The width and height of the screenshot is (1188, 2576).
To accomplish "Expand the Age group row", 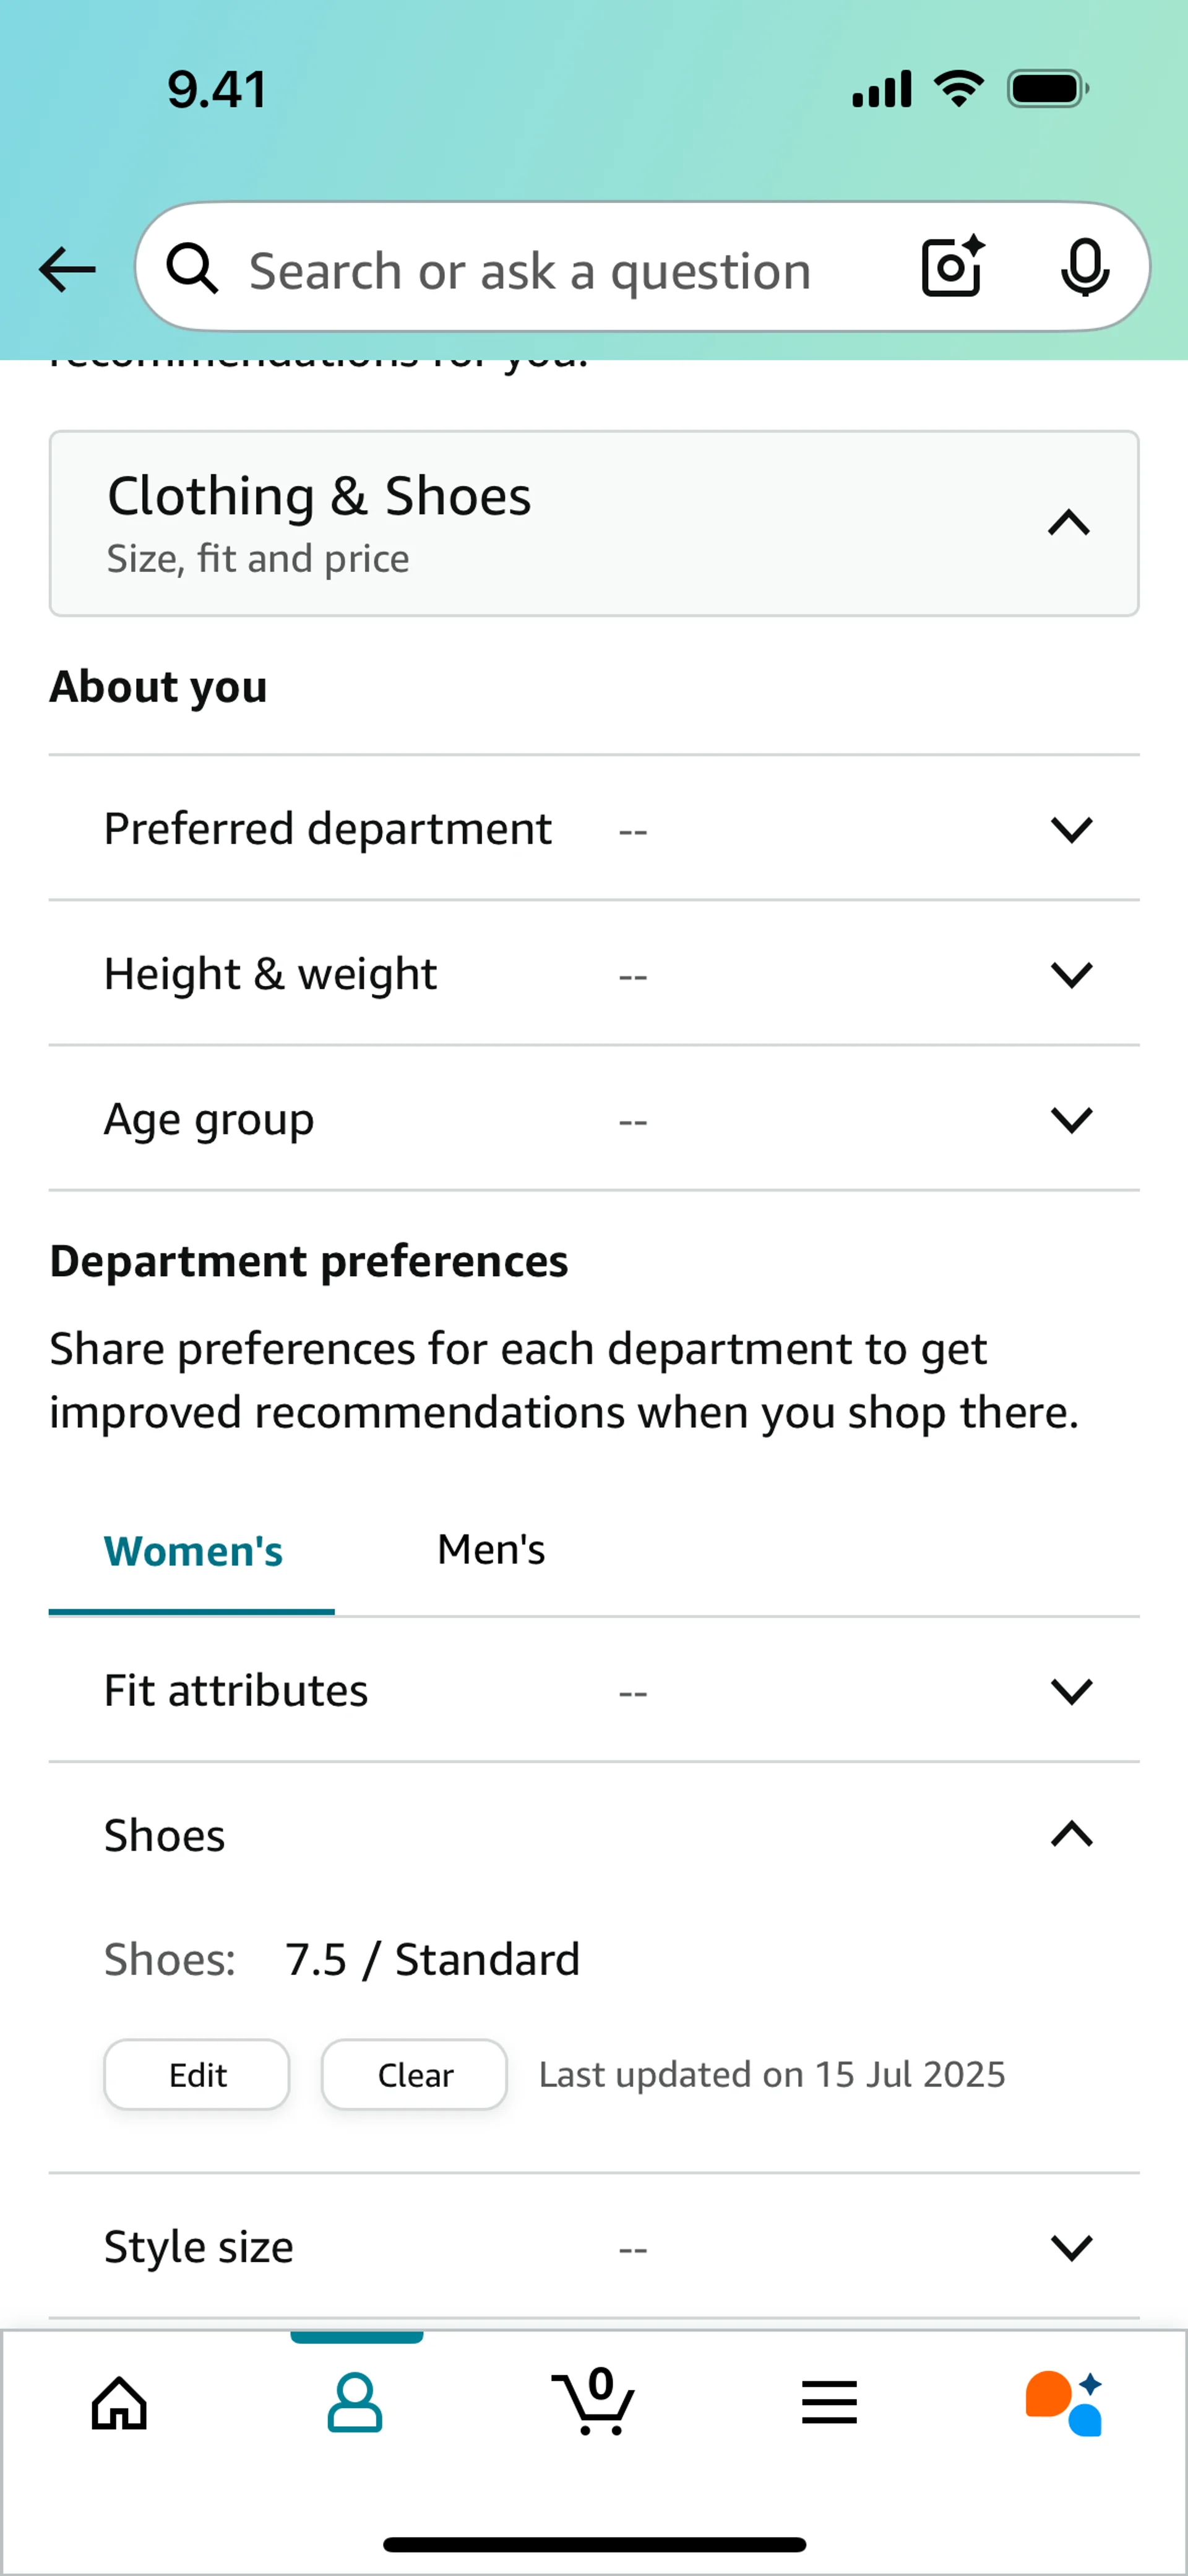I will 1071,1119.
